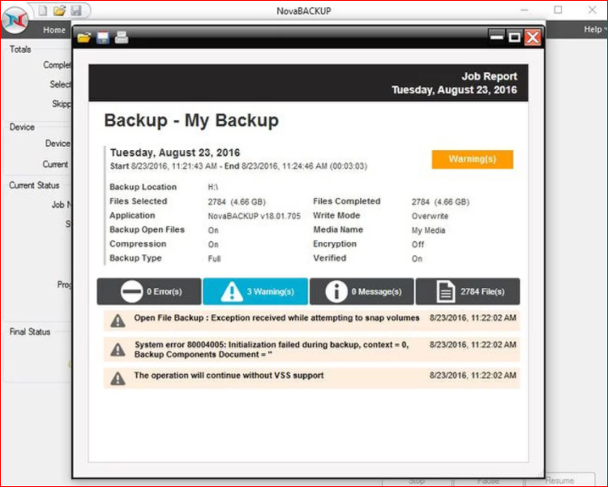This screenshot has width=608, height=487.
Task: Open the Home tab in NovaBACKUP
Action: [54, 30]
